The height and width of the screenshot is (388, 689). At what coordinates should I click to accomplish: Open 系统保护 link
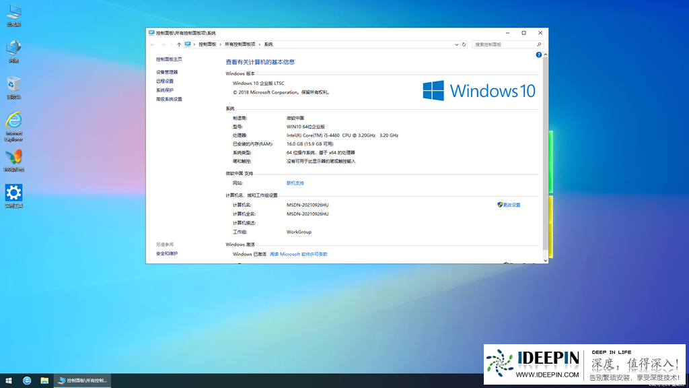165,90
